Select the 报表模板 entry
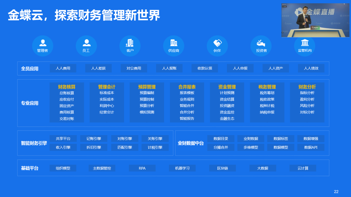 187,93
